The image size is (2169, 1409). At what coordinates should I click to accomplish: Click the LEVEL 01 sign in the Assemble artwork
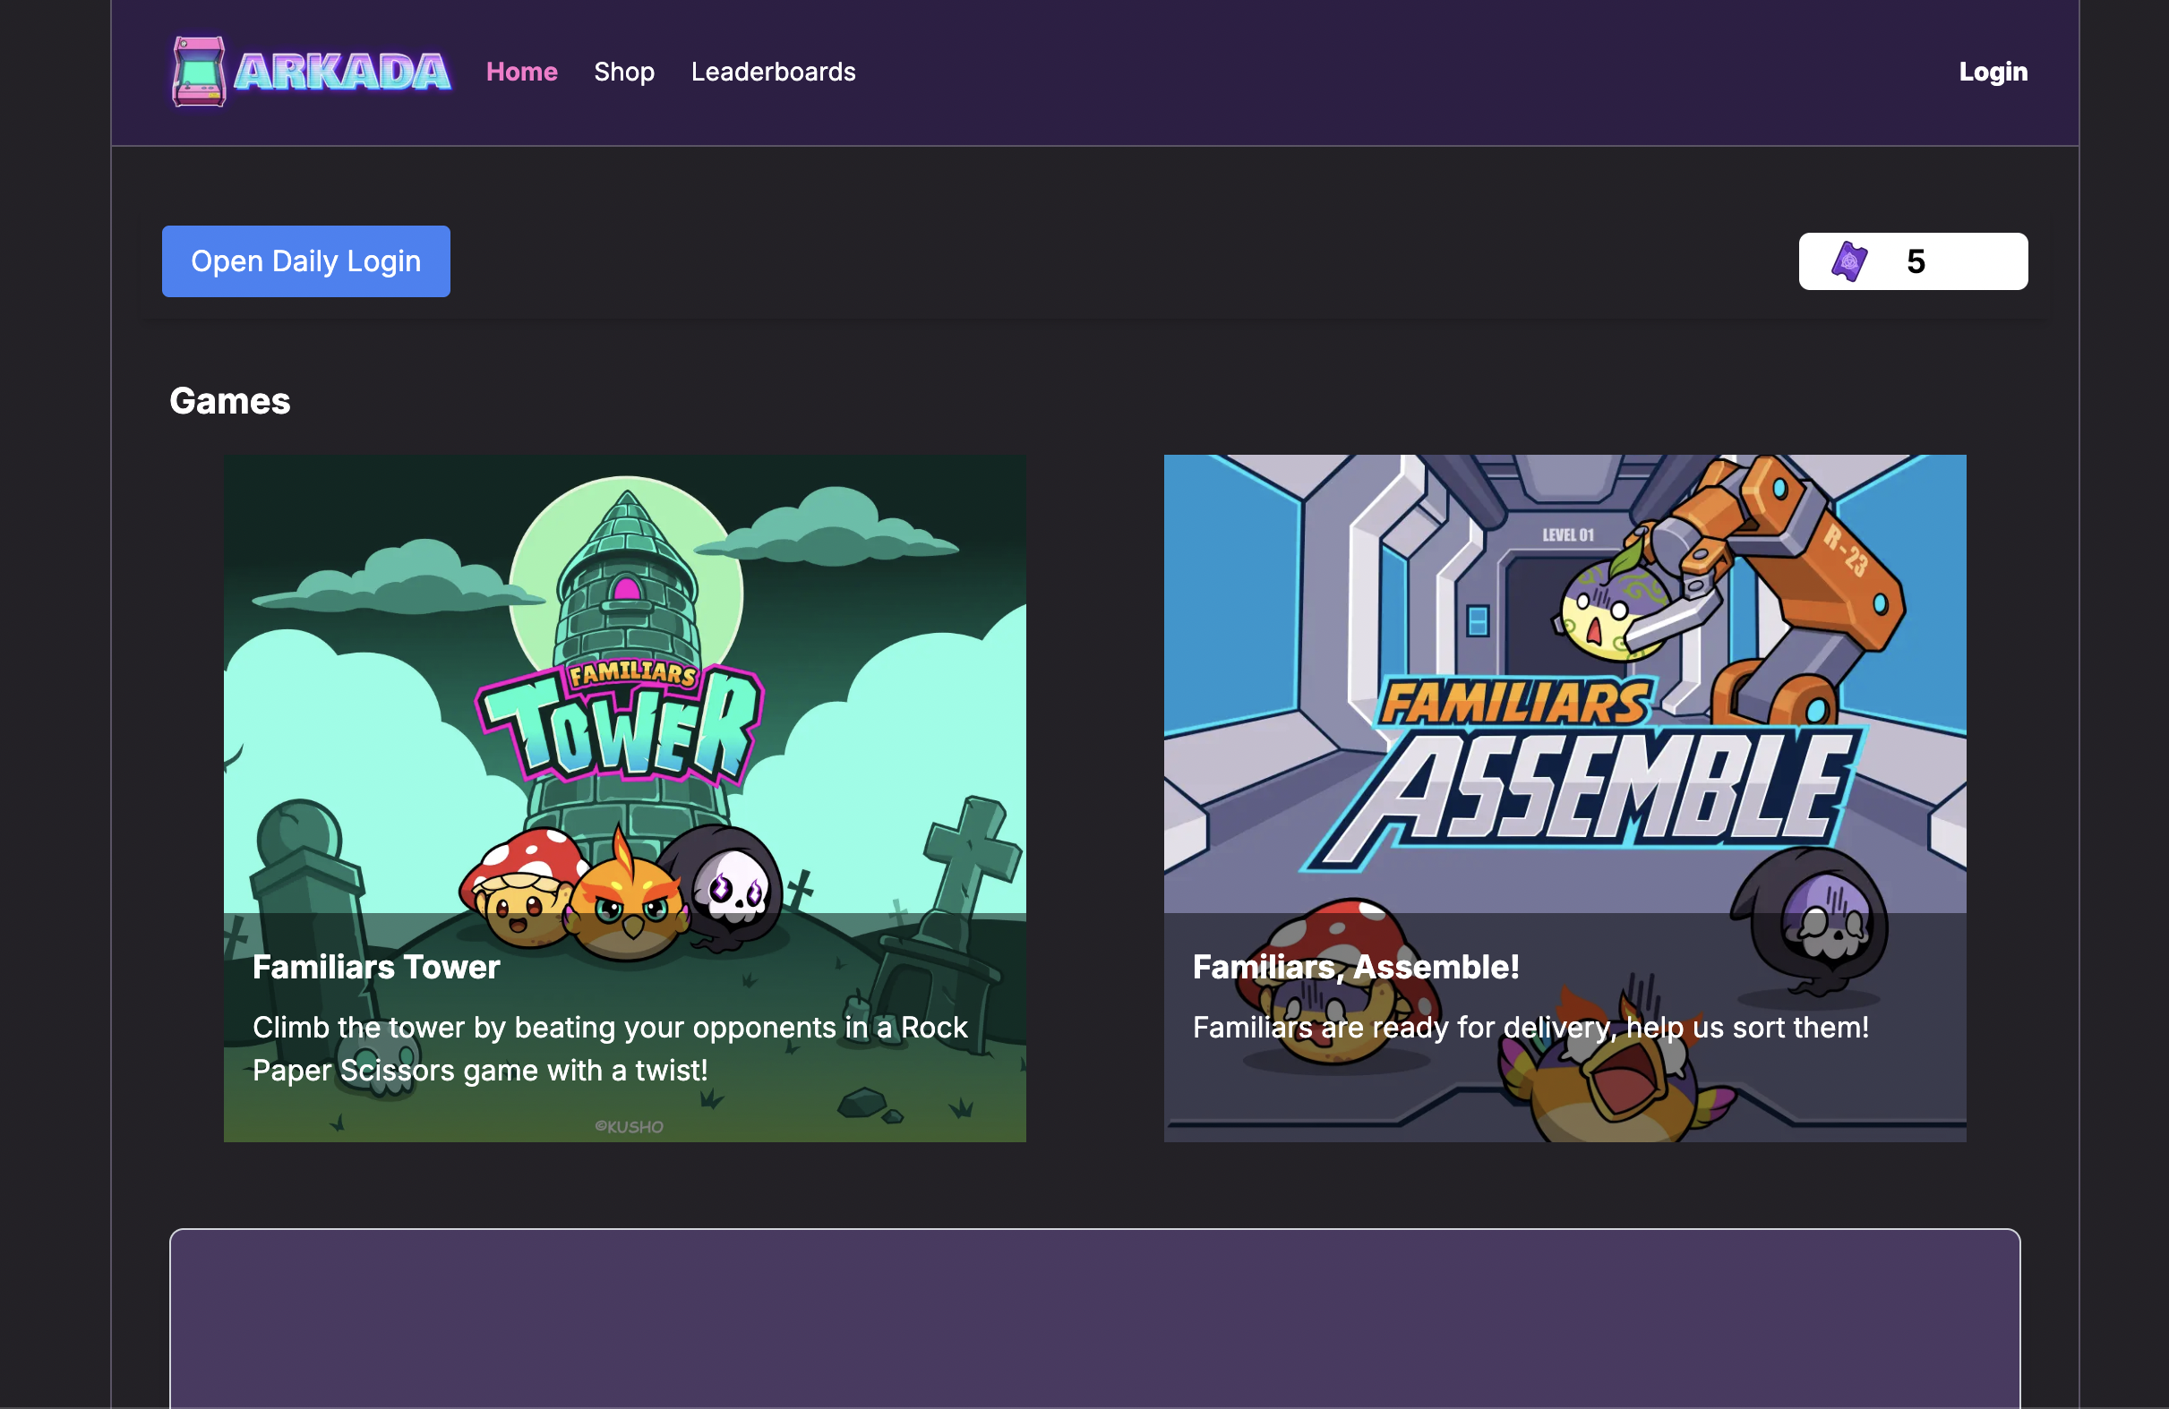1569,536
